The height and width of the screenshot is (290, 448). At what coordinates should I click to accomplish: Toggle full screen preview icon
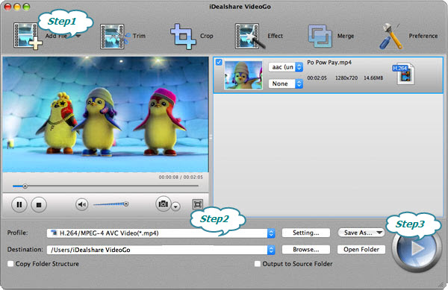pyautogui.click(x=197, y=204)
